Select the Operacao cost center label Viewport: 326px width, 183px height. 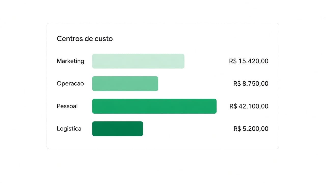tap(70, 84)
